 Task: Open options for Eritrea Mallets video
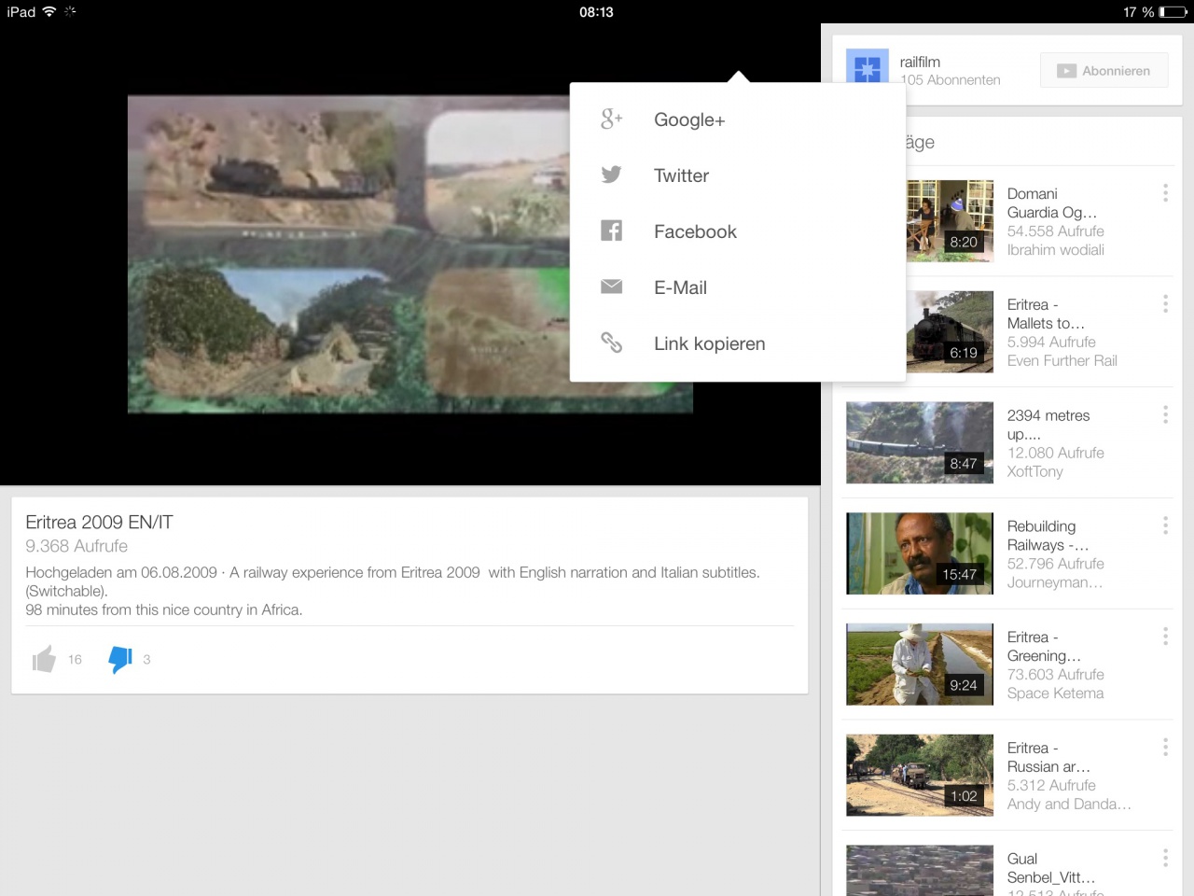(1165, 304)
